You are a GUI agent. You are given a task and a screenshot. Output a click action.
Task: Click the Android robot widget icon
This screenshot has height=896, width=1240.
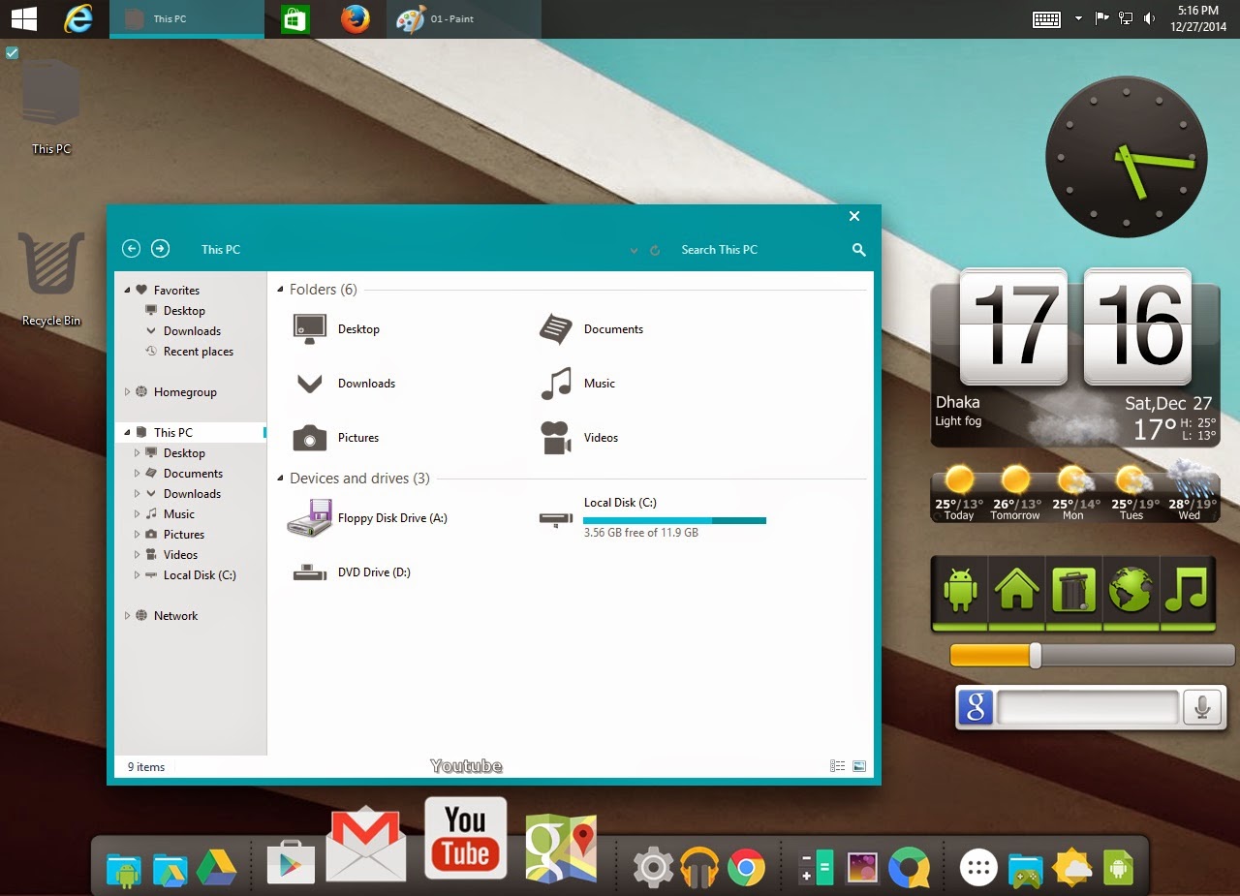959,588
